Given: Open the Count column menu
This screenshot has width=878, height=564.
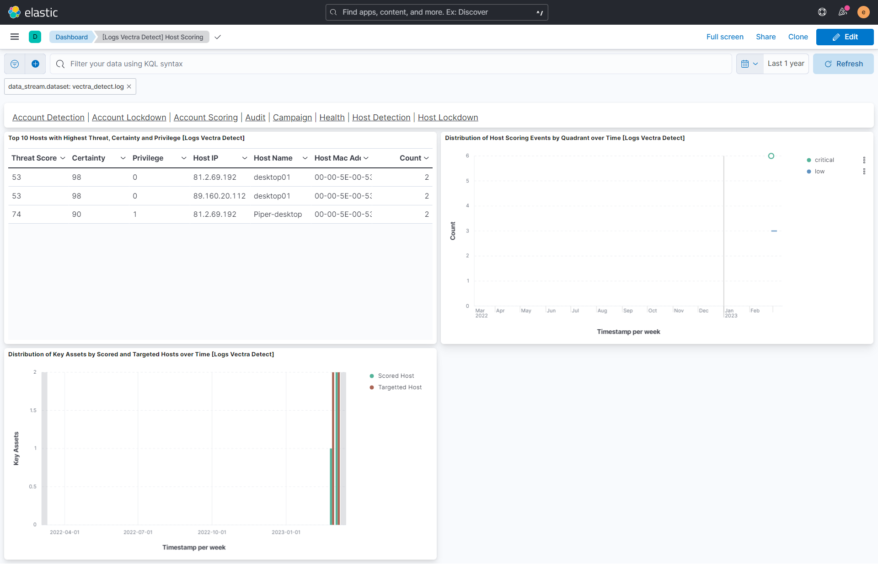Looking at the screenshot, I should pyautogui.click(x=426, y=158).
